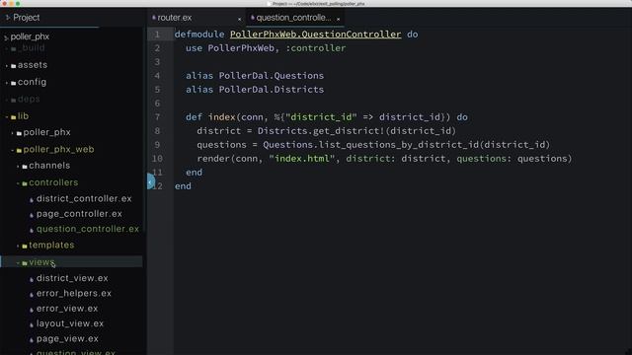This screenshot has width=632, height=355.
Task: Click the config folder icon
Action: click(x=13, y=83)
